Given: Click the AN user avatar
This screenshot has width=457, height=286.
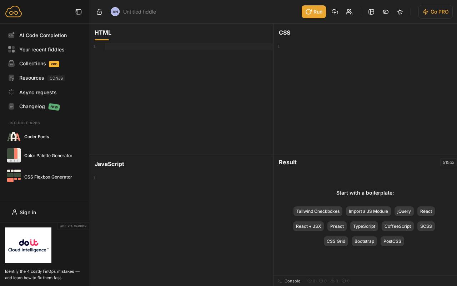Looking at the screenshot, I should pos(115,12).
